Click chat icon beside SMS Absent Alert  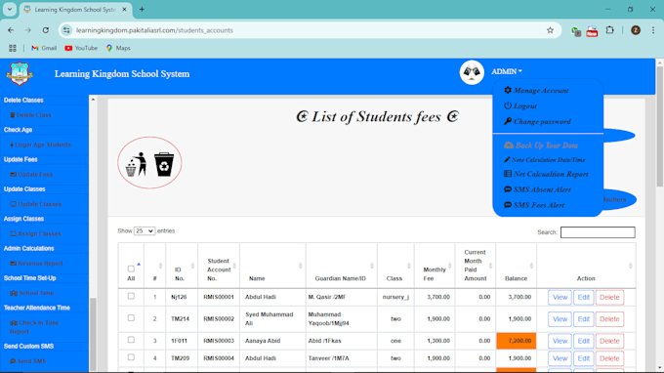pos(508,189)
